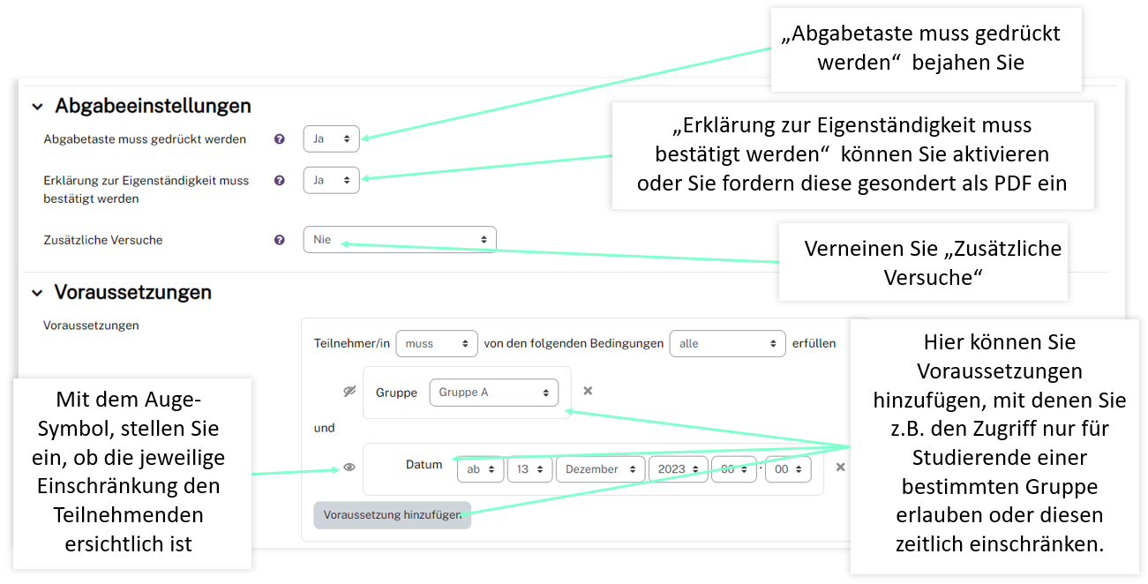Collapse the Voraussetzungen section
The image size is (1148, 584).
(37, 293)
